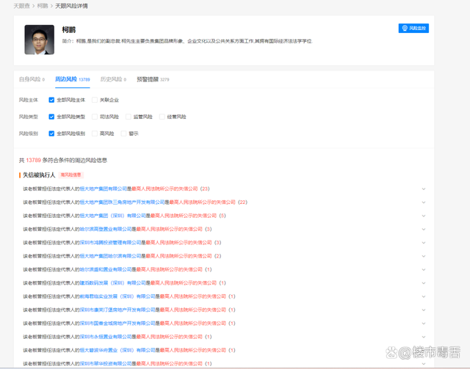Select the 周边风险 tab
This screenshot has height=369, width=470.
[72, 79]
